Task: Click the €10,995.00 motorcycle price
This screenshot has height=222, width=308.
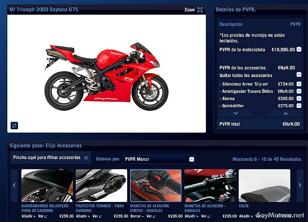Action: point(283,50)
